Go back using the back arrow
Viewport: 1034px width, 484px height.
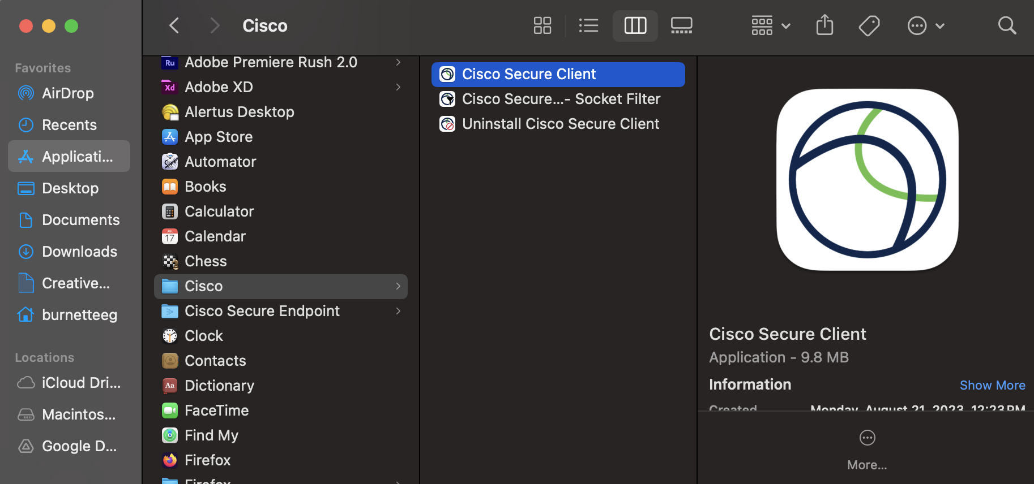pyautogui.click(x=174, y=25)
